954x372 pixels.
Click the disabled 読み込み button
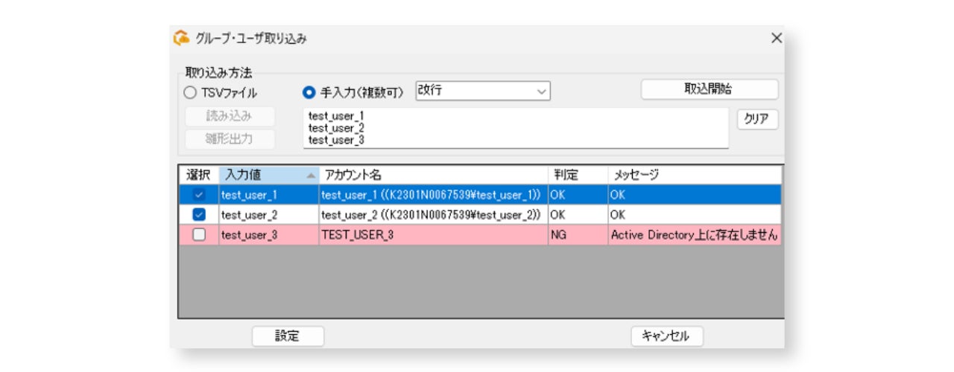point(230,117)
